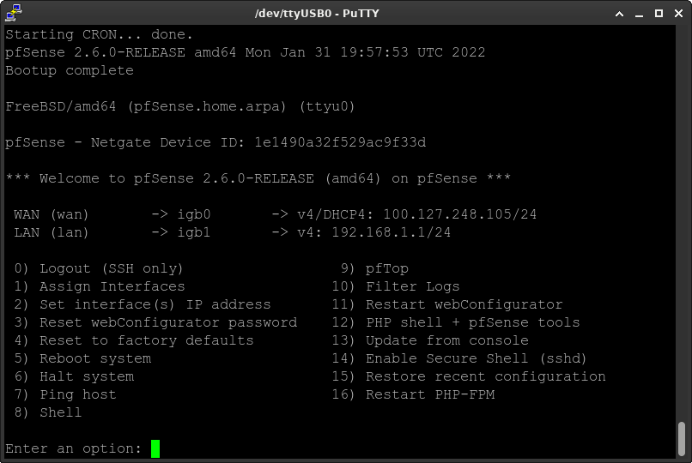Click option '5) Reboot system'
The width and height of the screenshot is (692, 463).
(82, 358)
